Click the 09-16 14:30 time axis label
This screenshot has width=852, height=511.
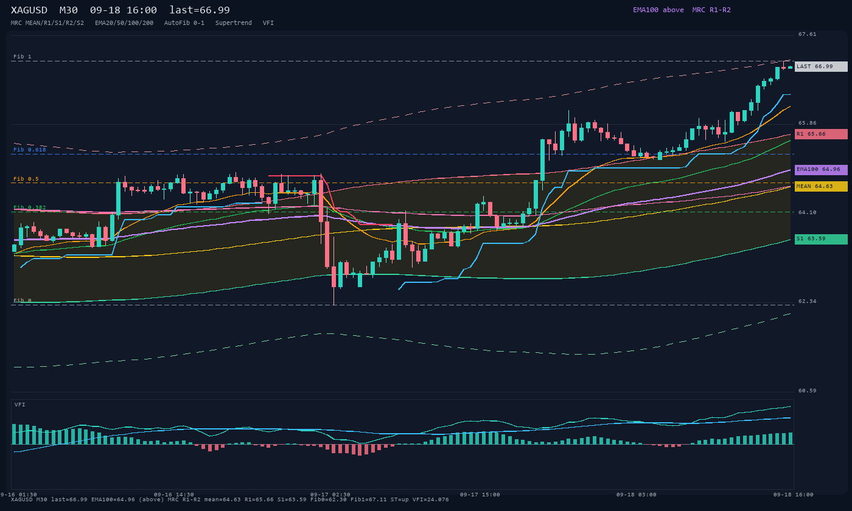pos(174,495)
